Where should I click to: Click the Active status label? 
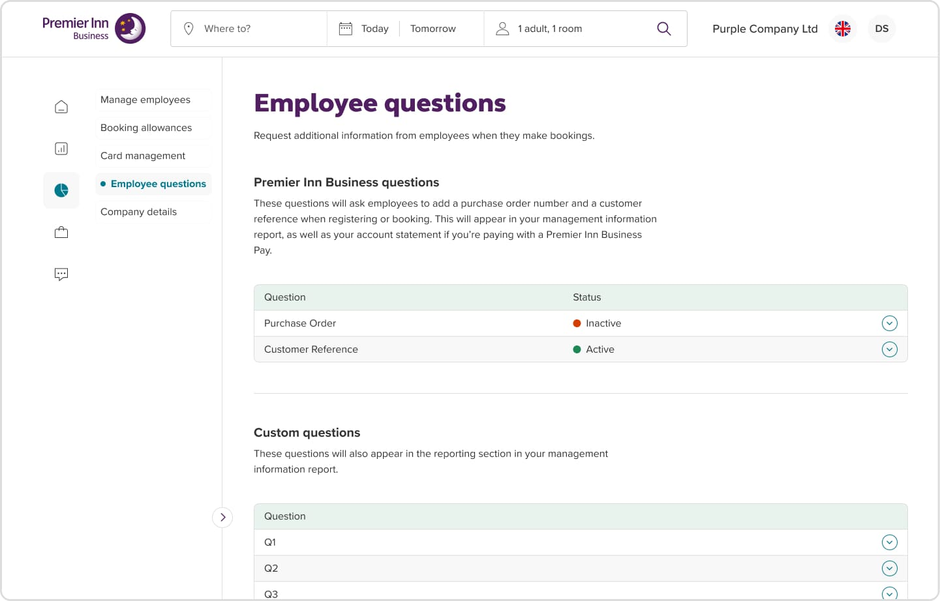[x=600, y=349]
